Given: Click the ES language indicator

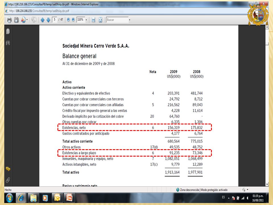Looking at the screenshot, I should pos(224,197).
